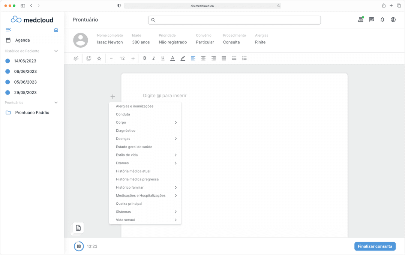Image resolution: width=405 pixels, height=255 pixels.
Task: Toggle underline formatting on
Action: [x=163, y=58]
